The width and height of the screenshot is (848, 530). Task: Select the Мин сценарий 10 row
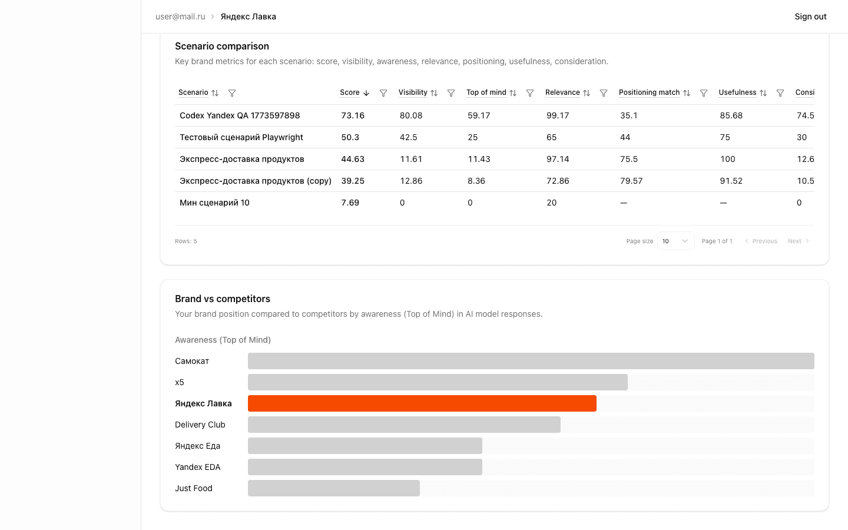(214, 202)
